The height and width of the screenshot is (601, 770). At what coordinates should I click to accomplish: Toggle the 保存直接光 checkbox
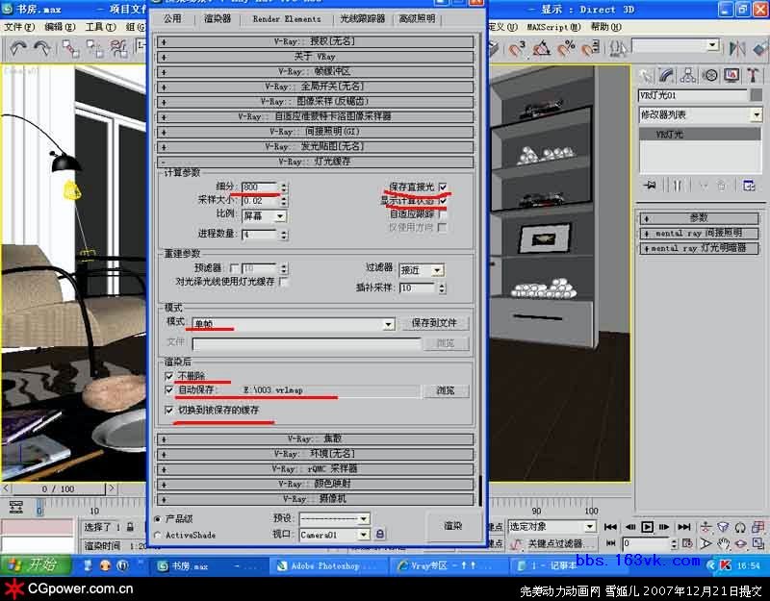tap(443, 187)
